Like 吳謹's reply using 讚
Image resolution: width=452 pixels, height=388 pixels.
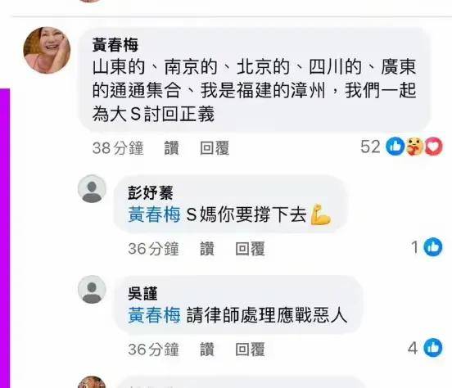pos(207,350)
